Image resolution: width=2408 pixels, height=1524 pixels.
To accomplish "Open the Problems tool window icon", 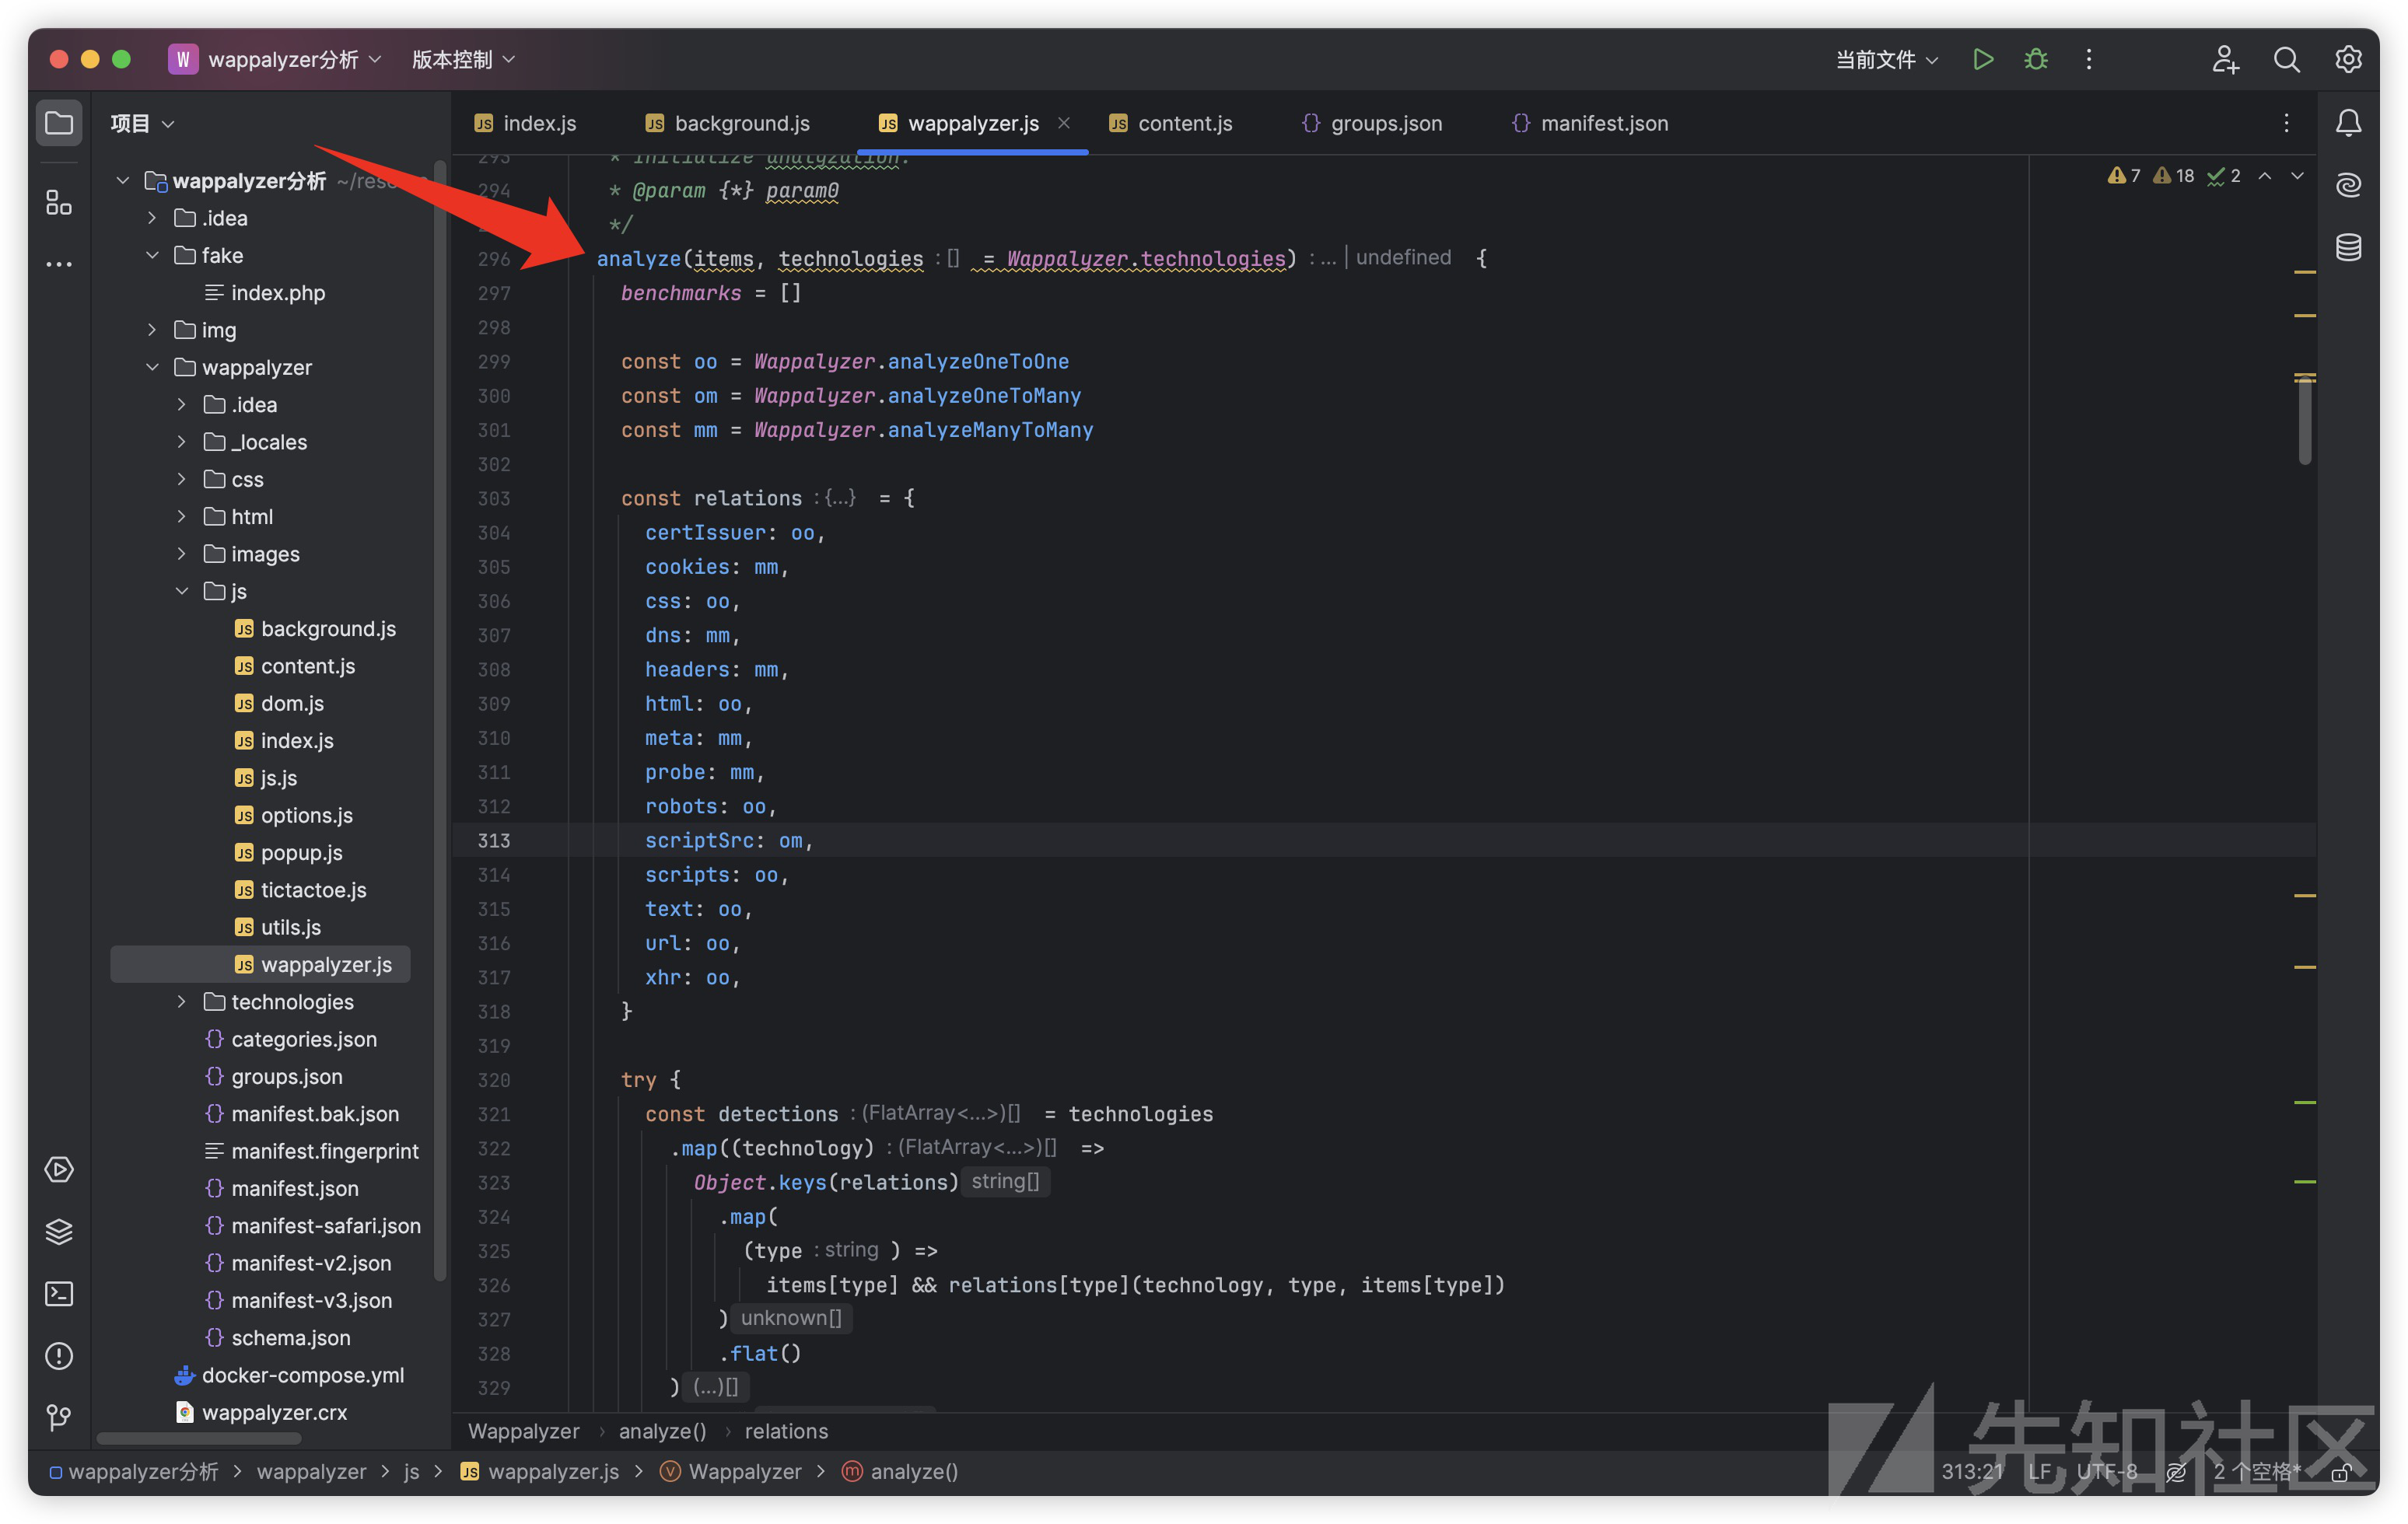I will coord(59,1356).
